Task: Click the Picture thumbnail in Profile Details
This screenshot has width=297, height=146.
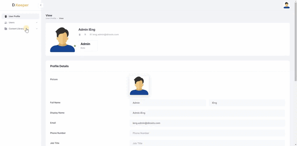Action: pyautogui.click(x=139, y=86)
